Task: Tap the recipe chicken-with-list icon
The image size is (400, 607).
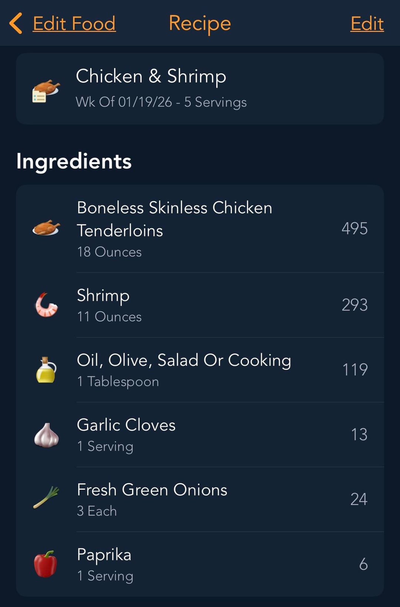Action: pos(46,91)
